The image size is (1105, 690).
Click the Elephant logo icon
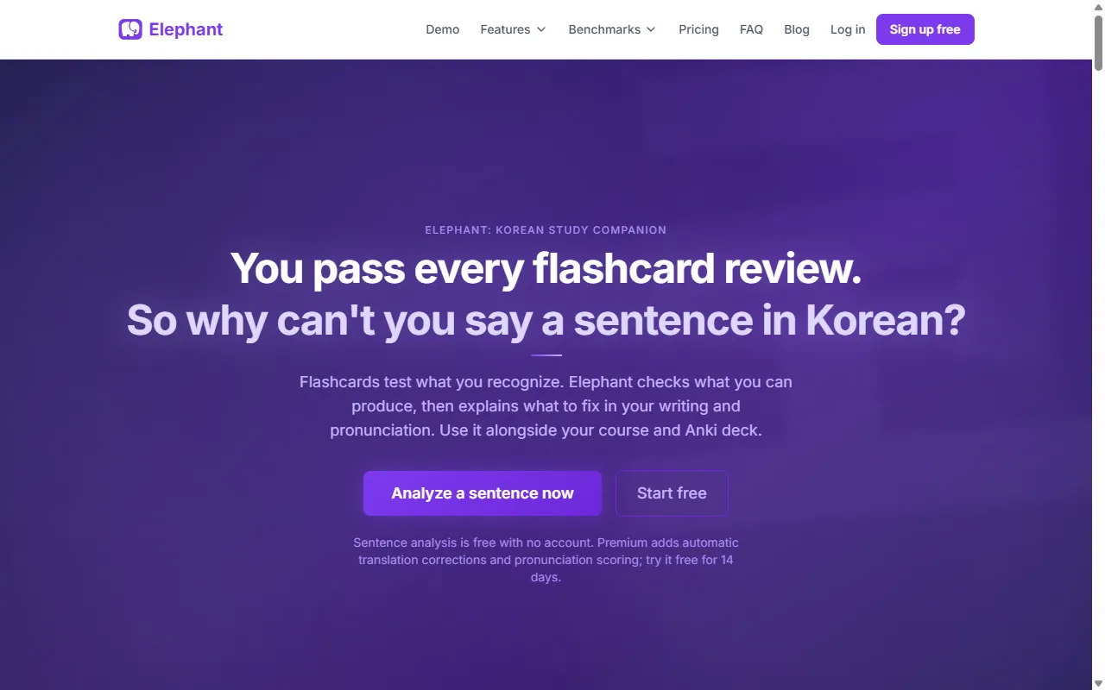(130, 29)
